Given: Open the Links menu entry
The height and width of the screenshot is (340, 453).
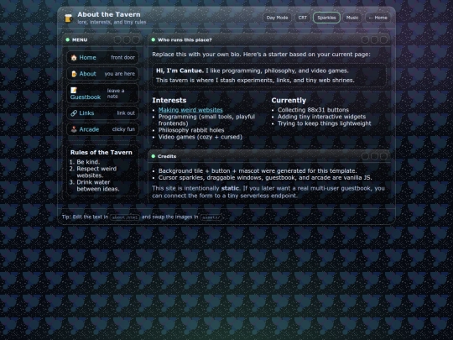Looking at the screenshot, I should (102, 113).
